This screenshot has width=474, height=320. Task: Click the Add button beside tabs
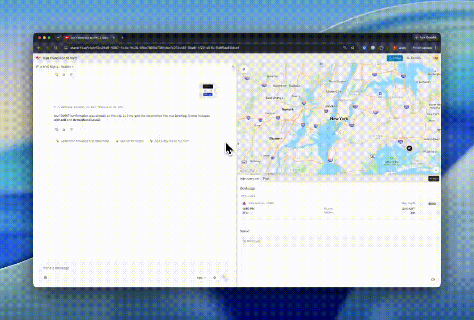pyautogui.click(x=433, y=179)
